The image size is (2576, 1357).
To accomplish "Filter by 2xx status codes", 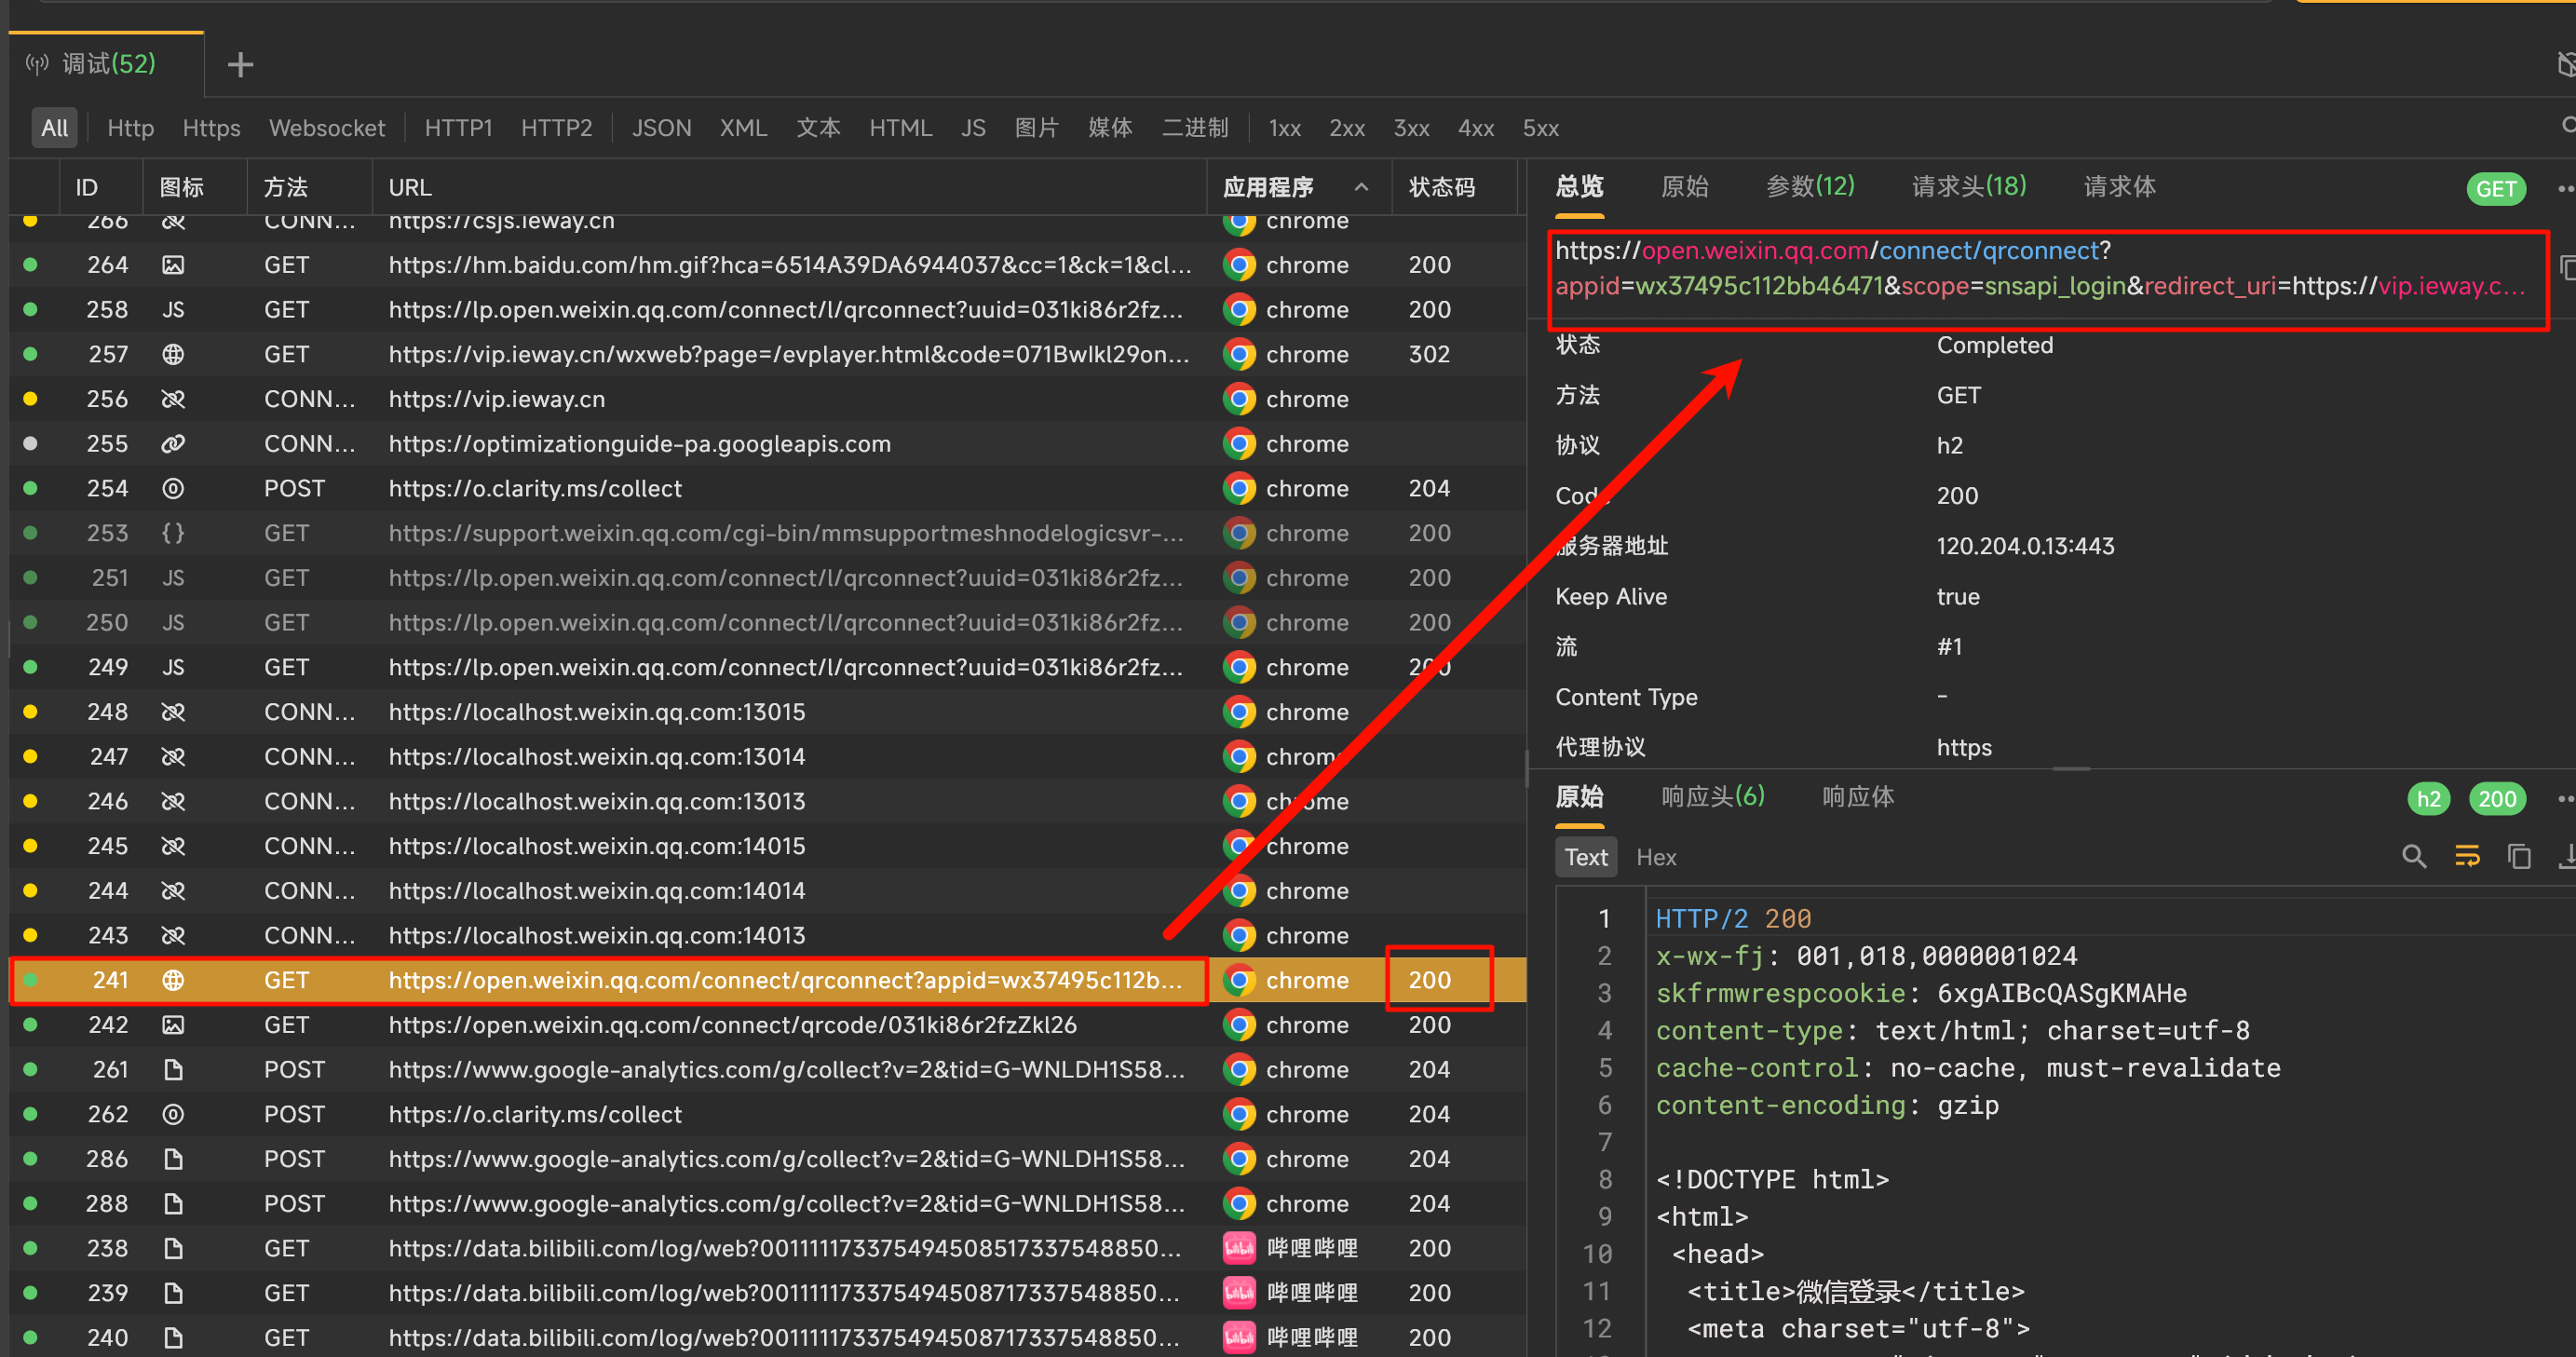I will [x=1347, y=128].
